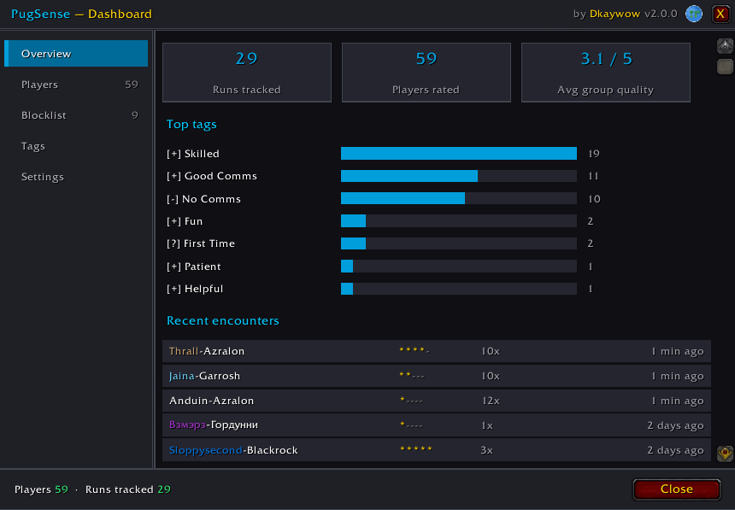Open the Thrall-Azralon encounter row
Image resolution: width=735 pixels, height=510 pixels.
coord(437,351)
